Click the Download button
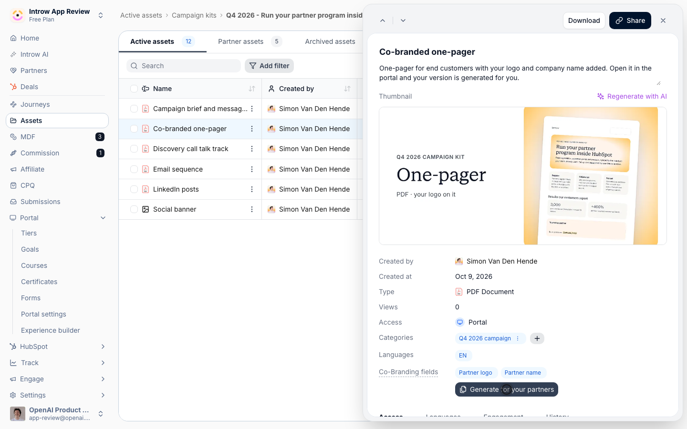This screenshot has width=687, height=429. (584, 20)
